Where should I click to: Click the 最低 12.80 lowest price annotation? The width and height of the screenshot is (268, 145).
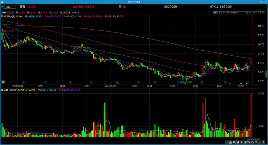pyautogui.click(x=186, y=82)
